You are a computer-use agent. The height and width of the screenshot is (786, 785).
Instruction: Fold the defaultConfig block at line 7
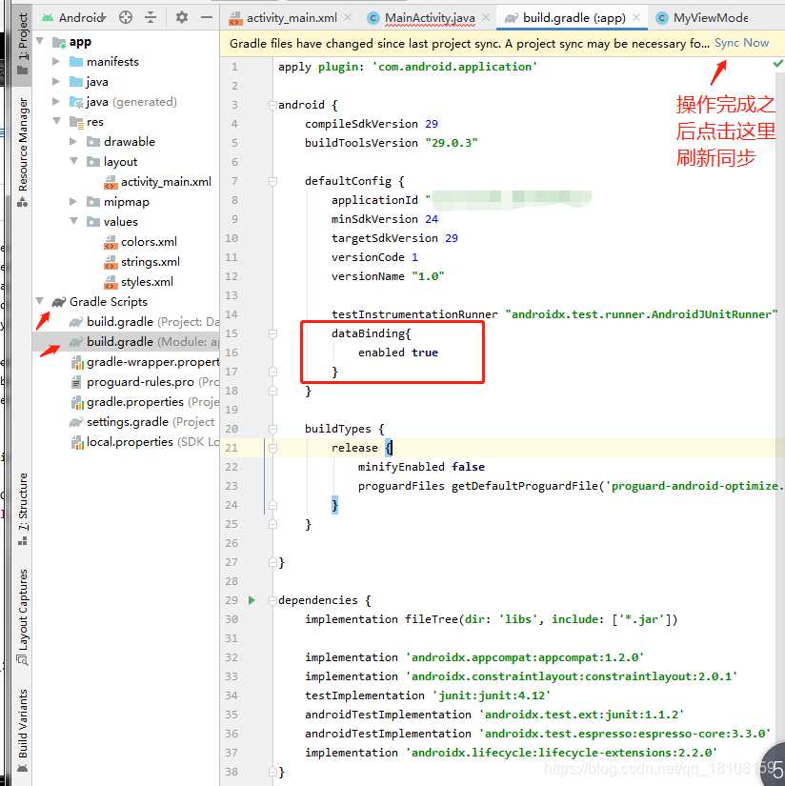[272, 181]
